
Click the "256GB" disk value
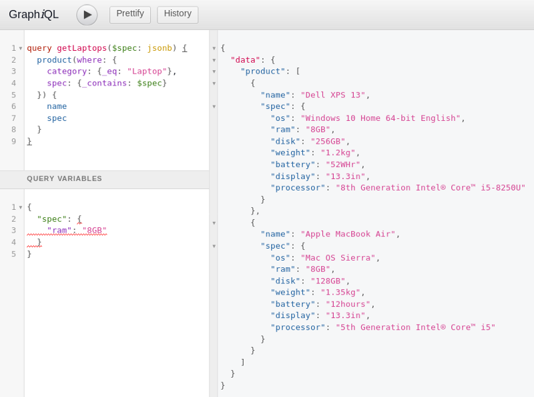click(x=328, y=141)
